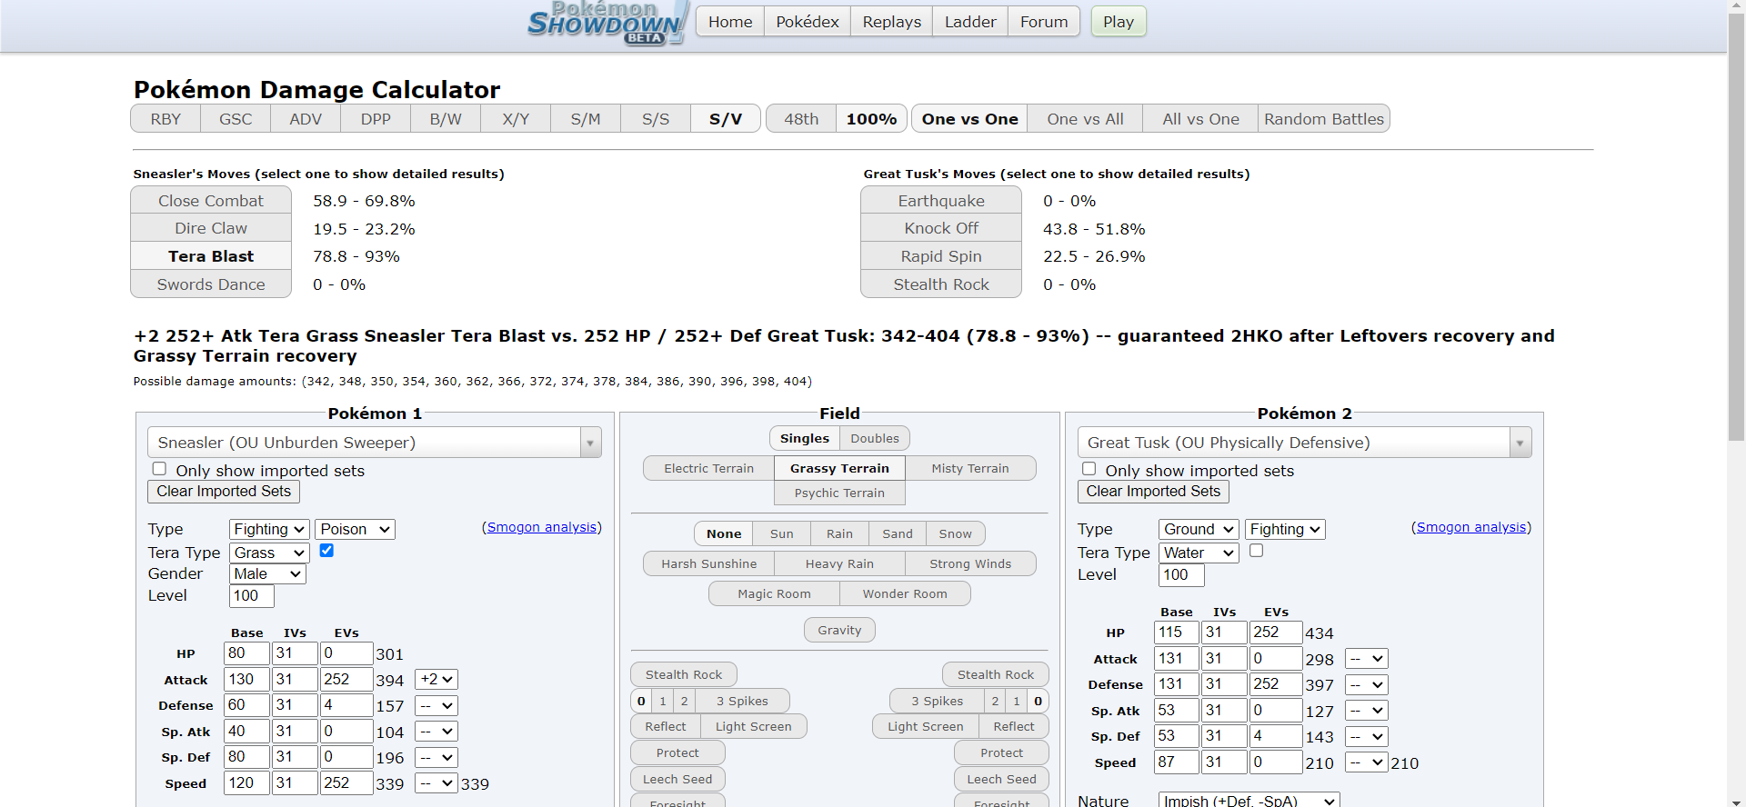The width and height of the screenshot is (1746, 807).
Task: Click Sneasler's Attack EVs field
Action: click(346, 680)
